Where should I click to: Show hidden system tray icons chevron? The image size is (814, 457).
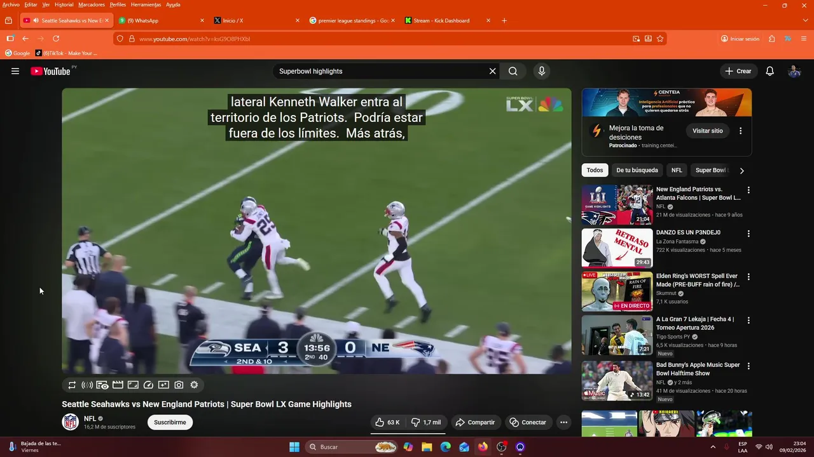pos(713,447)
